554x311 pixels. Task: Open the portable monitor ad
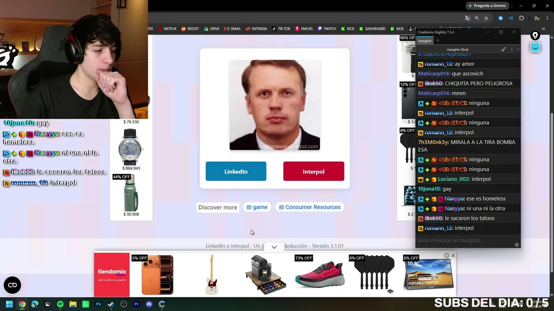coord(428,275)
